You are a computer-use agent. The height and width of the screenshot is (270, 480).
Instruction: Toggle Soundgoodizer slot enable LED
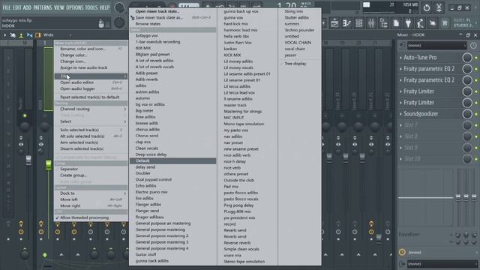click(x=476, y=114)
